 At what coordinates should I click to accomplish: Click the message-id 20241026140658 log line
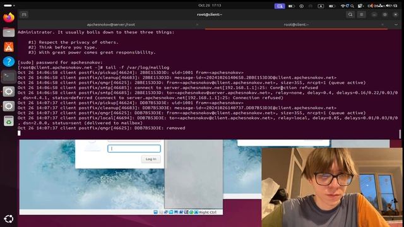(177, 78)
